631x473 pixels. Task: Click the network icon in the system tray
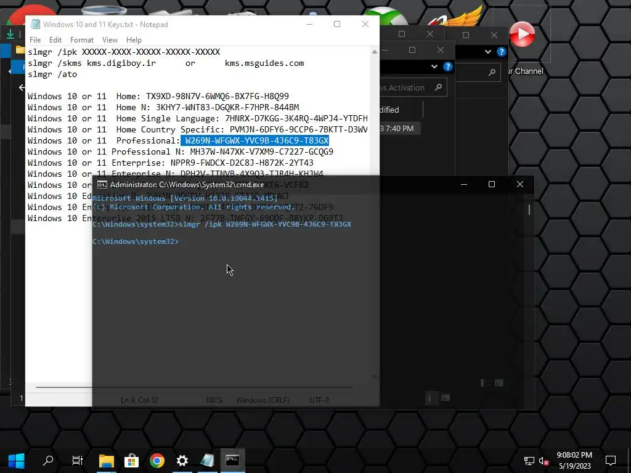pyautogui.click(x=529, y=461)
